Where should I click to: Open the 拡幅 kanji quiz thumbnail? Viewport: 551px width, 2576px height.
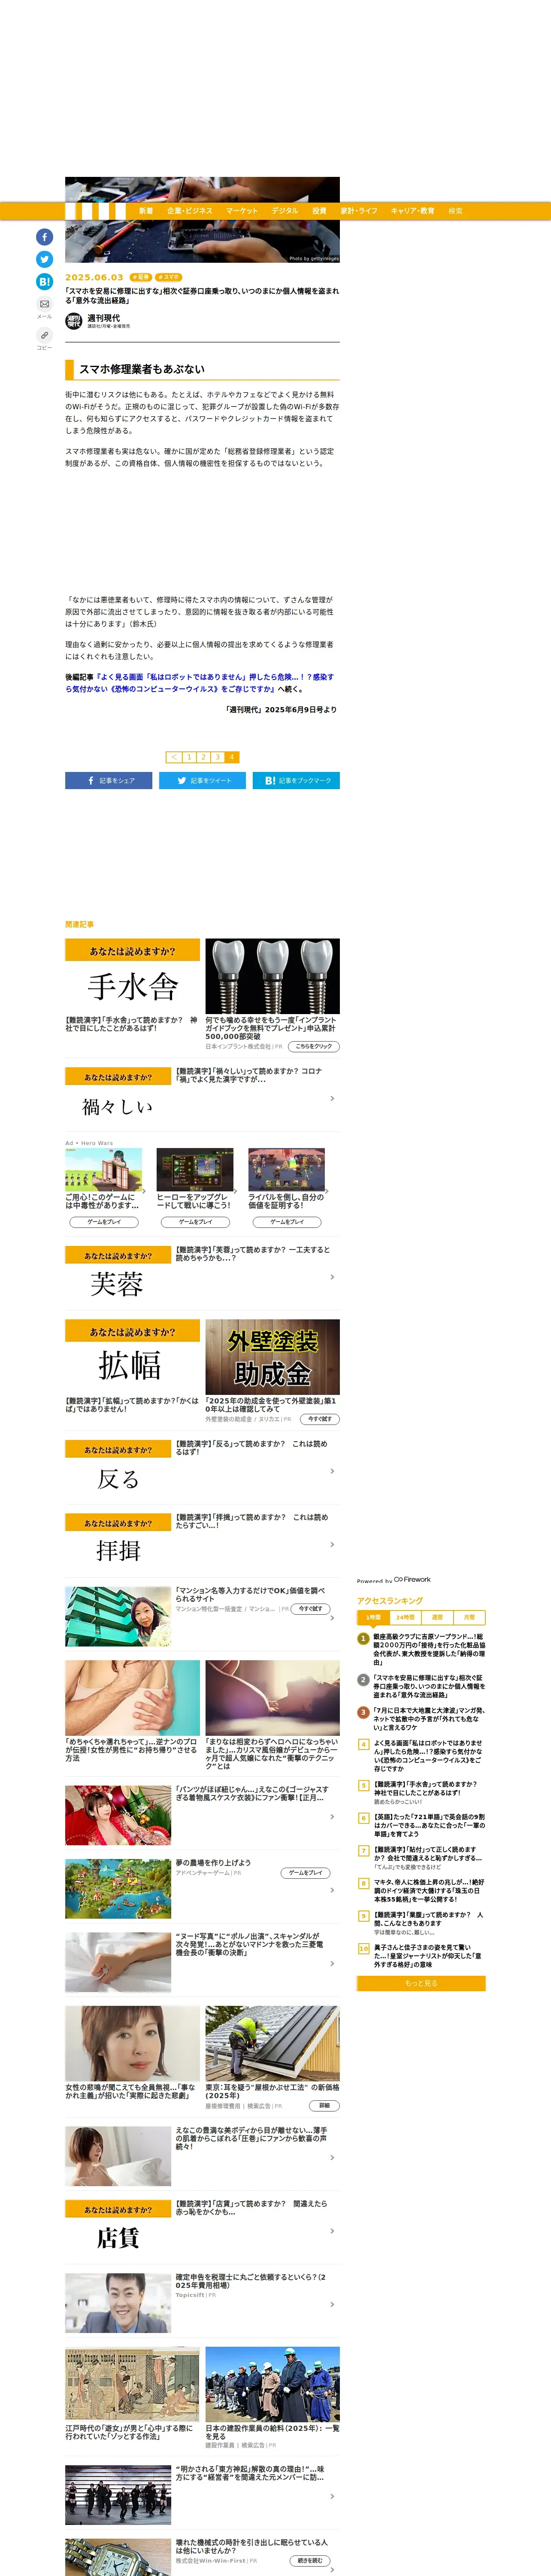tap(132, 1357)
